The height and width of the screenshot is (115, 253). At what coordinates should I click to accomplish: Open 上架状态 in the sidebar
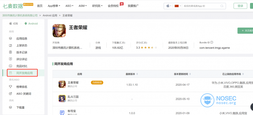point(22,45)
